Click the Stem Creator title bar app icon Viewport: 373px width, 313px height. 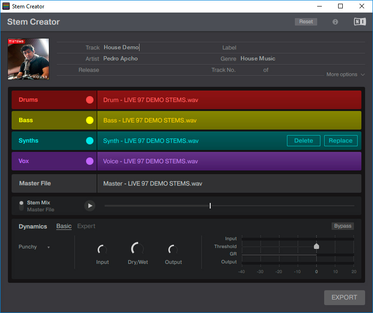[6, 6]
